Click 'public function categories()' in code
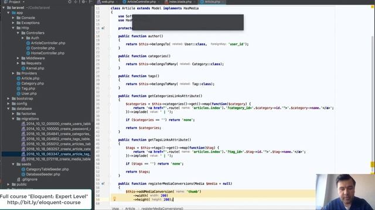375x210 pixels. click(x=144, y=56)
